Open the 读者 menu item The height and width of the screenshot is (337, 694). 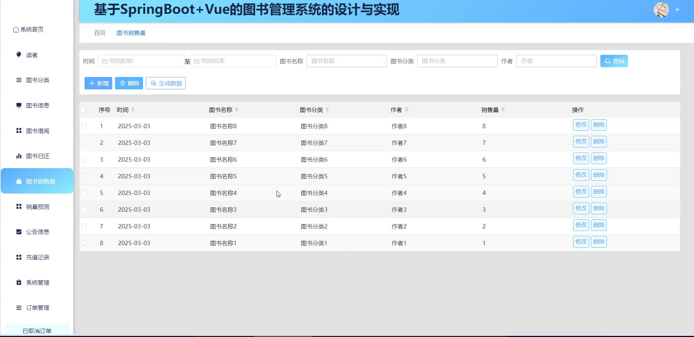(37, 55)
